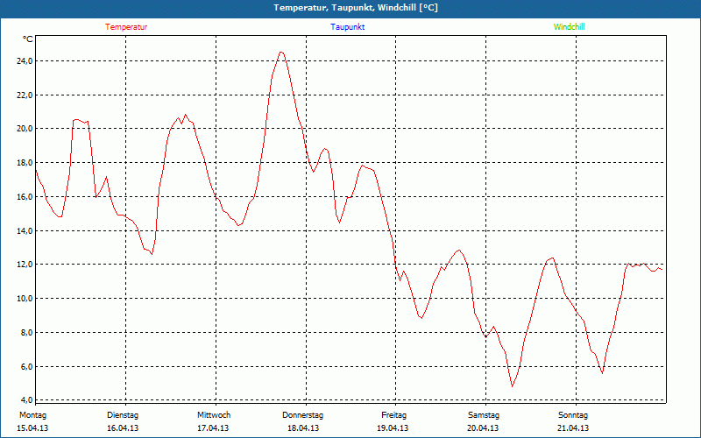Click the 6,0 axis value
The width and height of the screenshot is (701, 438).
(x=26, y=366)
